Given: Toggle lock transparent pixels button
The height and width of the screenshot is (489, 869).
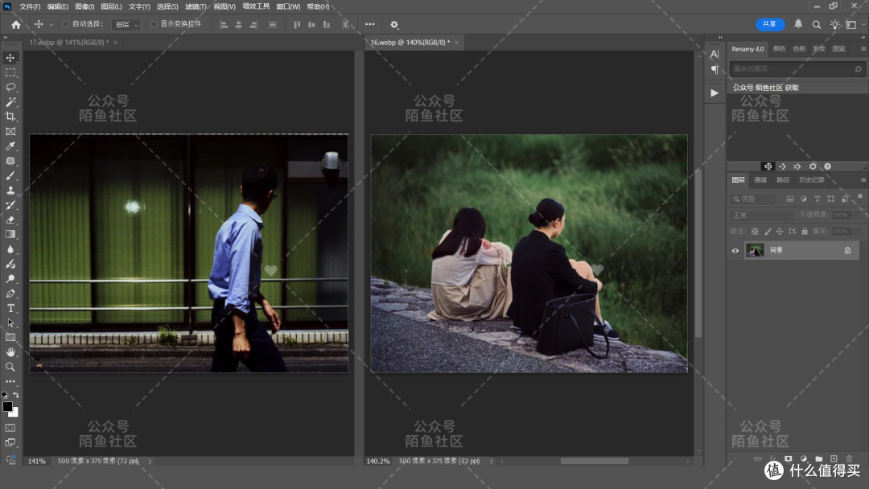Looking at the screenshot, I should [755, 231].
